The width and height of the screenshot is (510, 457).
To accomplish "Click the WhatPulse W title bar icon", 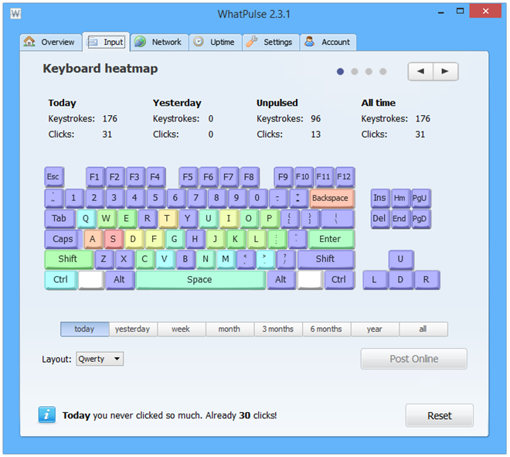I will (x=15, y=14).
